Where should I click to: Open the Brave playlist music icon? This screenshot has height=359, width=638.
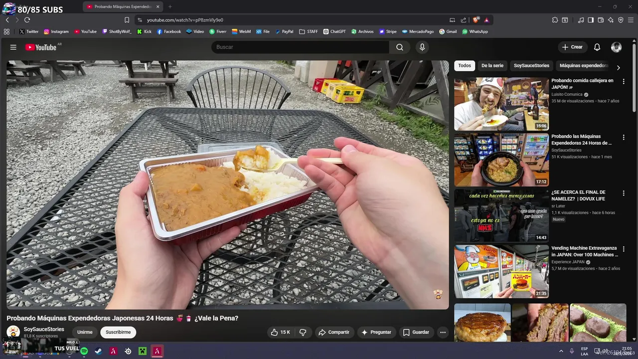coord(581,20)
